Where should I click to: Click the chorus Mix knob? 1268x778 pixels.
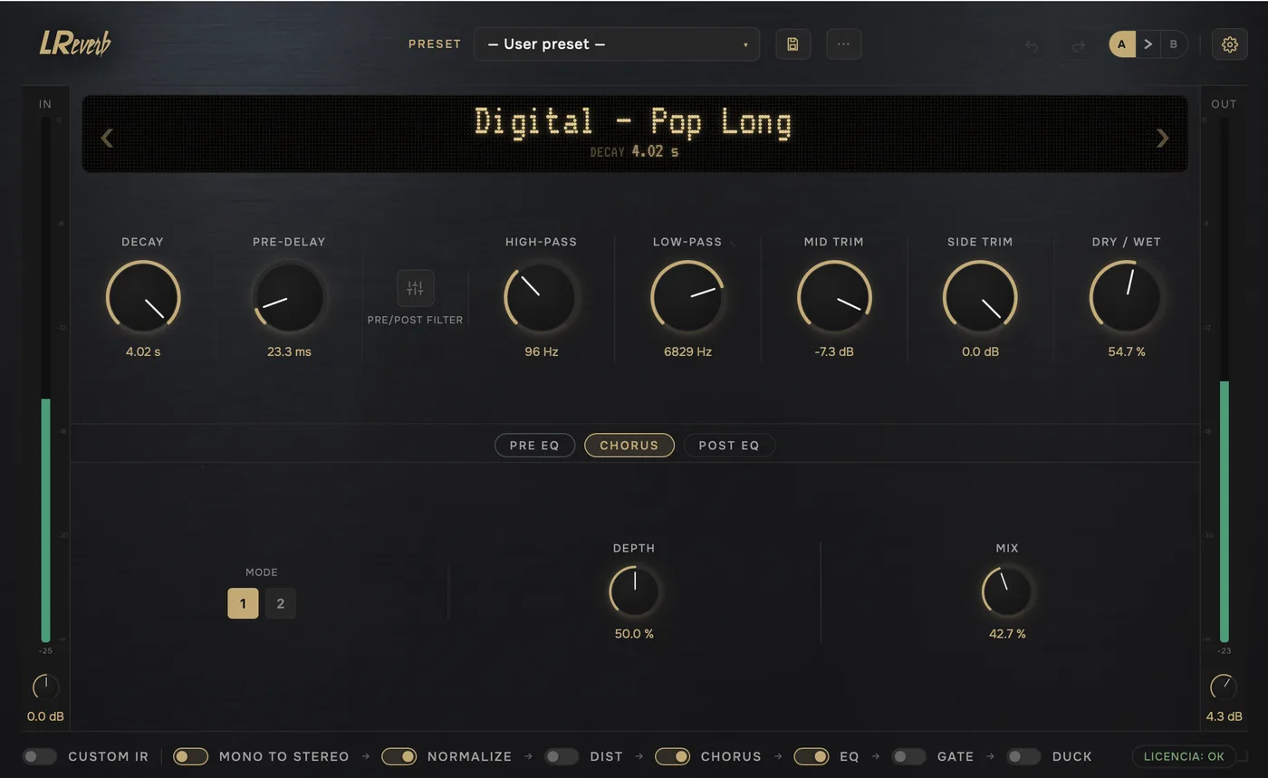click(x=1007, y=591)
